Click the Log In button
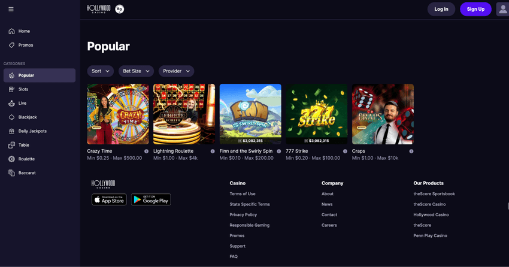 click(x=441, y=9)
